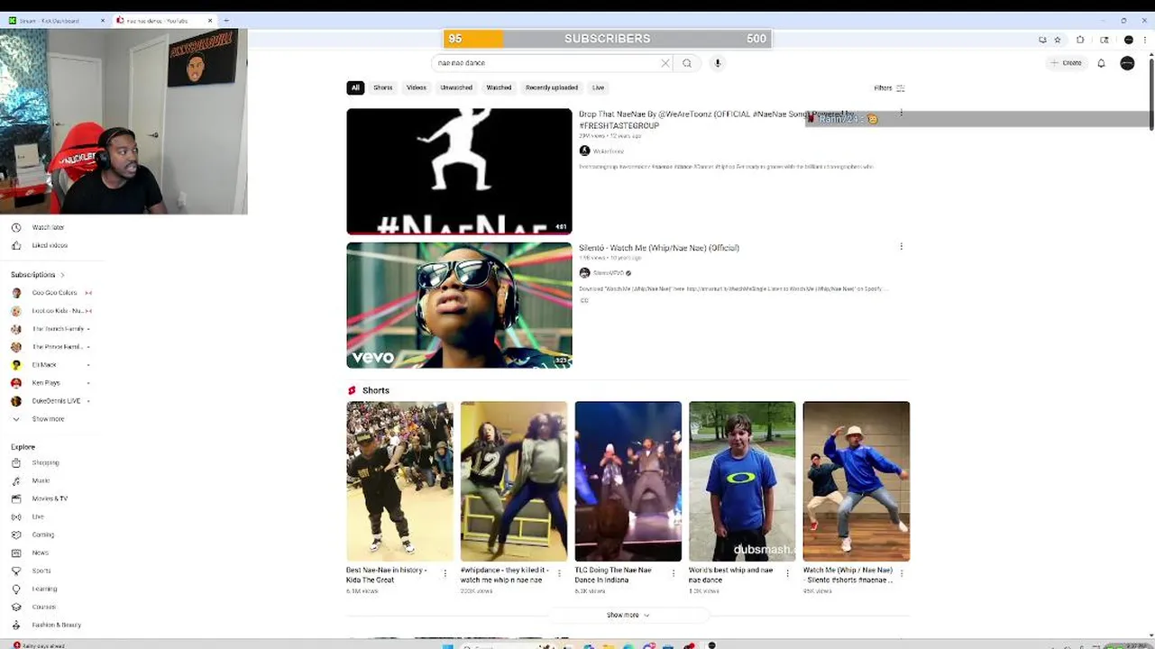This screenshot has height=649, width=1155.
Task: Select the Watched filter chip
Action: (x=499, y=87)
